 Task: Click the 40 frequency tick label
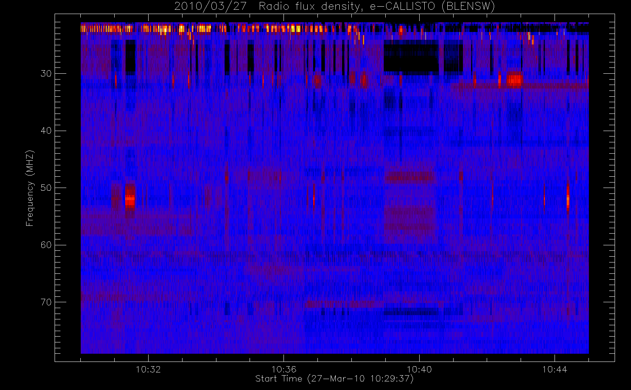46,131
